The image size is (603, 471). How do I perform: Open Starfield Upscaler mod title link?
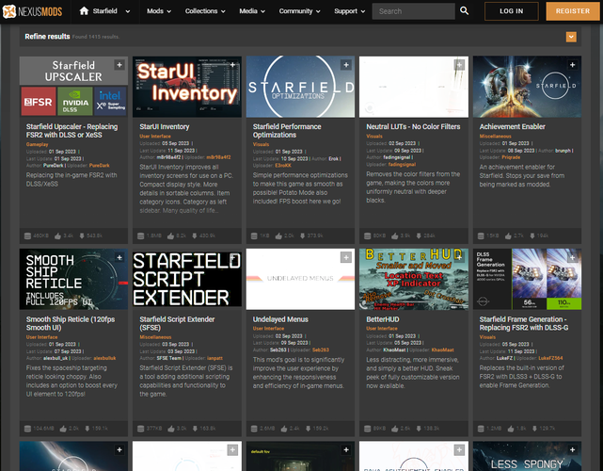click(x=71, y=131)
